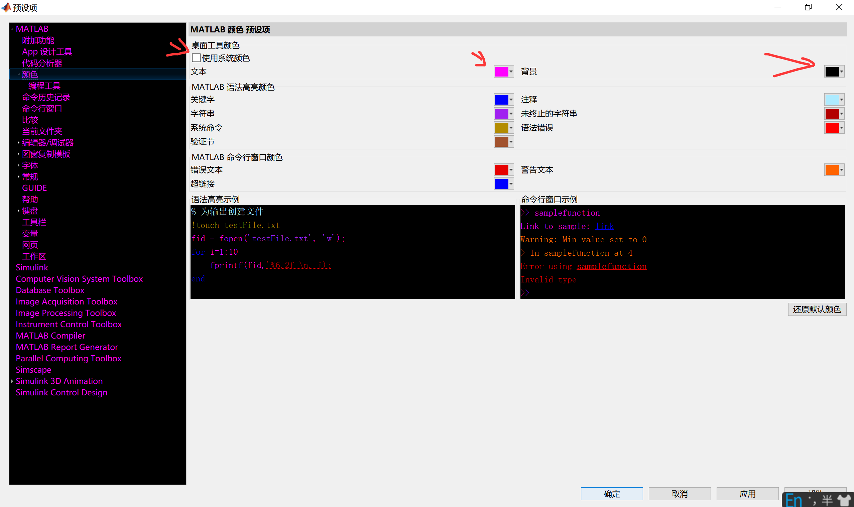
Task: Collapse the MATLAB tree node
Action: pos(12,29)
